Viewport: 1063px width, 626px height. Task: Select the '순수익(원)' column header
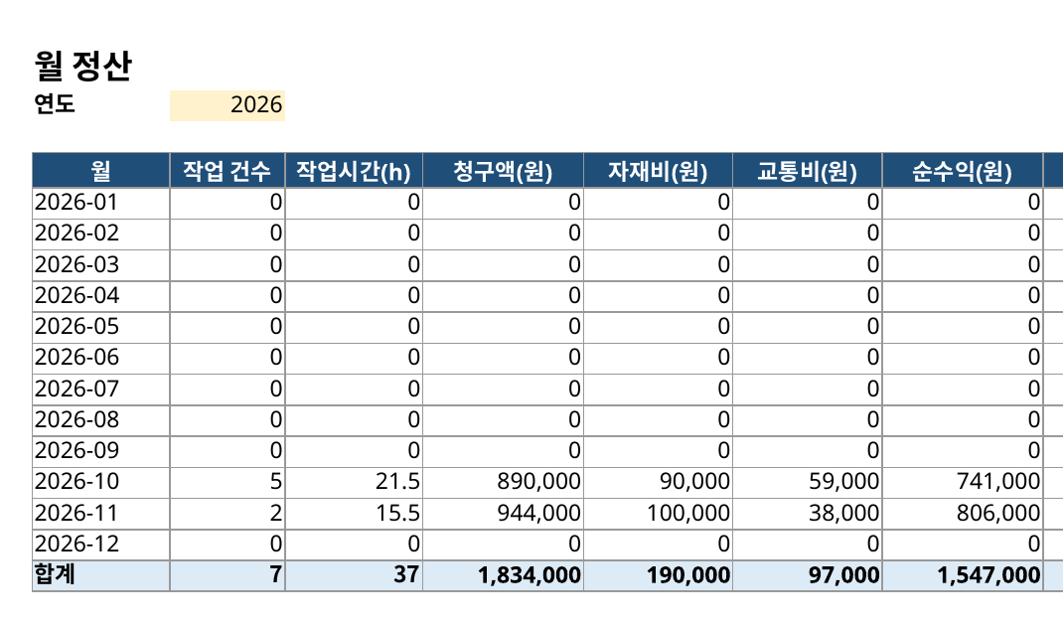962,170
